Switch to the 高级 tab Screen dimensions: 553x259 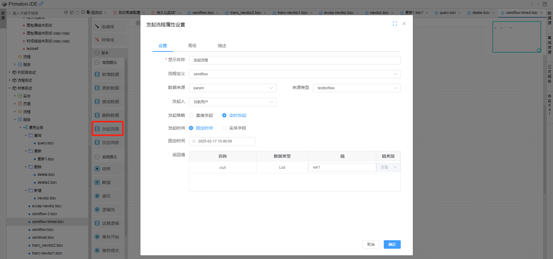point(192,46)
